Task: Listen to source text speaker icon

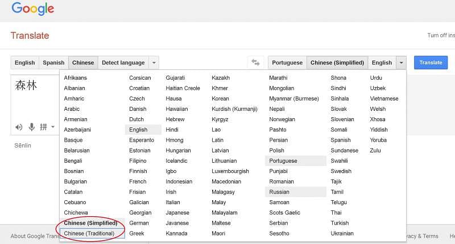Action: point(19,127)
